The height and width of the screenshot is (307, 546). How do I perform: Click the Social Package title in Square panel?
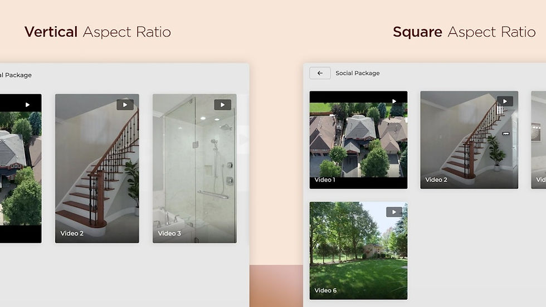coord(358,73)
